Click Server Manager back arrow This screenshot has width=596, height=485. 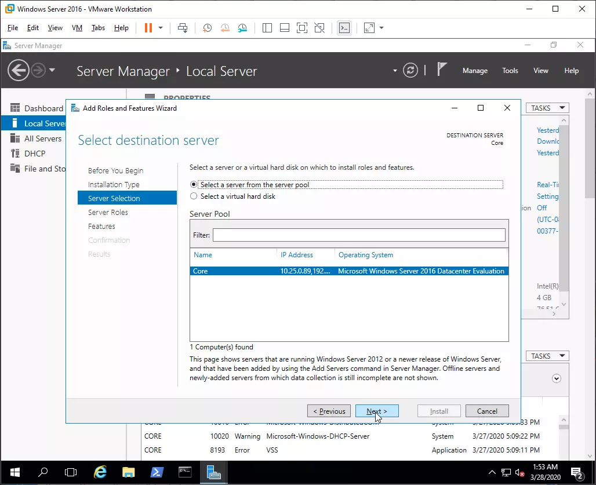click(x=18, y=70)
